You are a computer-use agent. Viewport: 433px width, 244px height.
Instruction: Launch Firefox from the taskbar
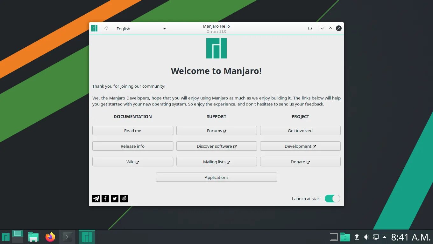[x=50, y=236]
